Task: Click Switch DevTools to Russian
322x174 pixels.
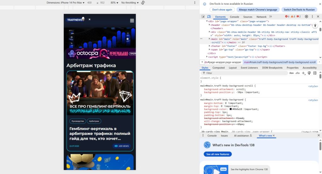Action: pos(299,10)
